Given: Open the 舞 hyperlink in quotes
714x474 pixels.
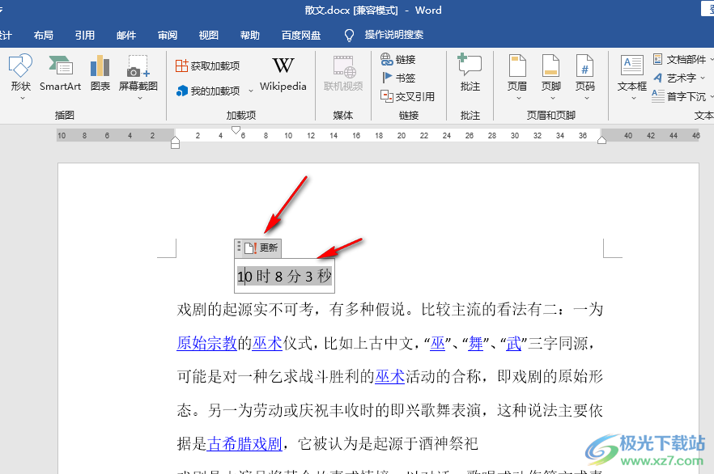Looking at the screenshot, I should click(476, 343).
